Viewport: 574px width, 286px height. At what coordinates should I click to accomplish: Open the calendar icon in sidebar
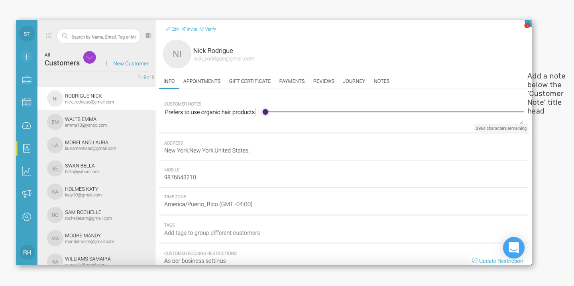click(27, 102)
